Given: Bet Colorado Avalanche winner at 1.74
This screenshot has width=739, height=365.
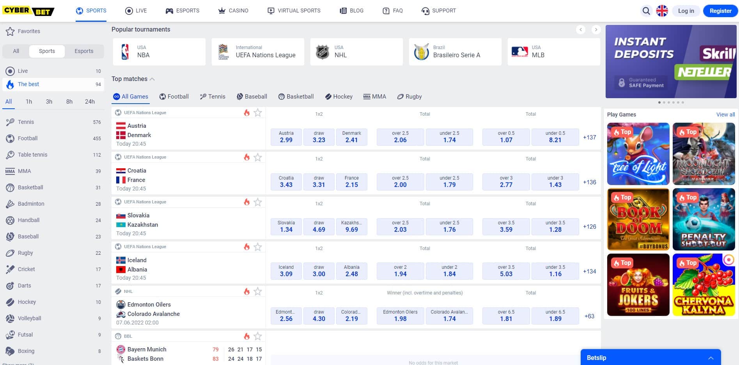Looking at the screenshot, I should click(x=449, y=316).
